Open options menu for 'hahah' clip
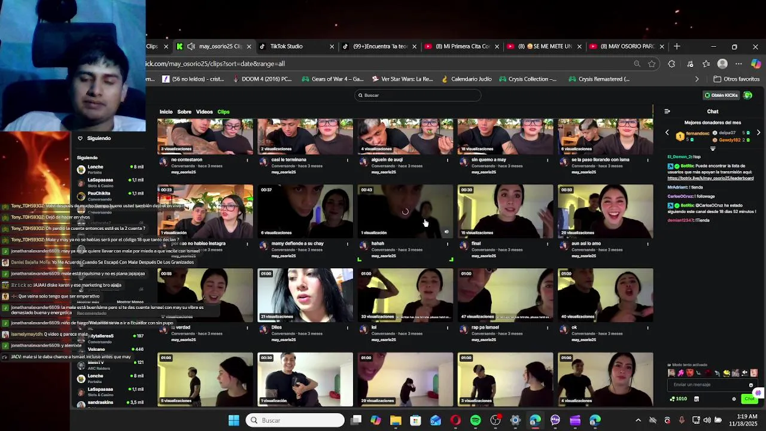 447,244
